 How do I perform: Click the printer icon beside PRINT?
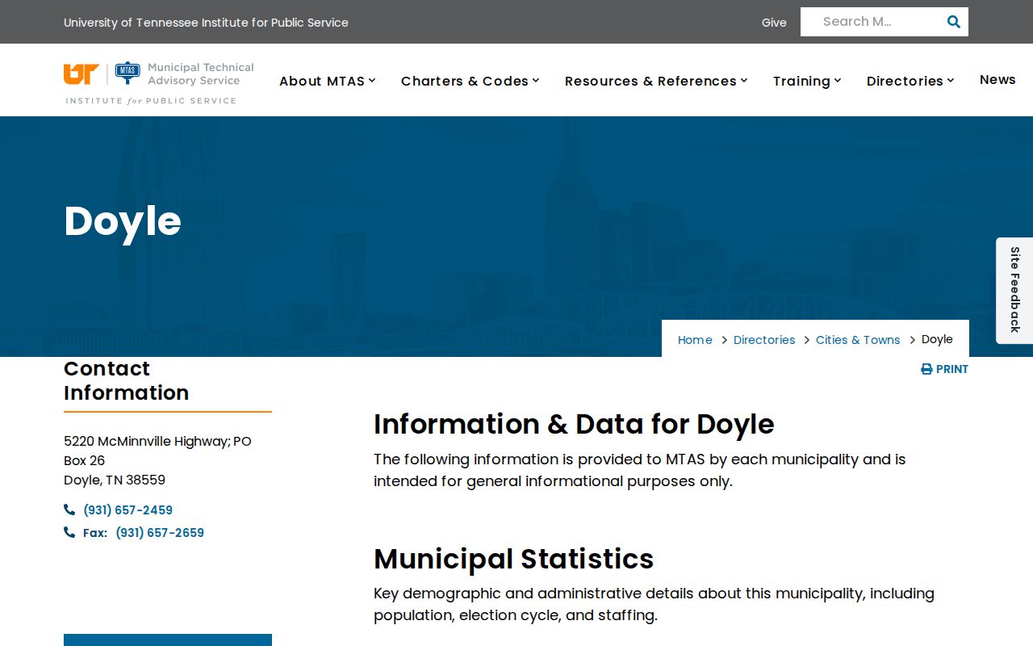pyautogui.click(x=926, y=369)
